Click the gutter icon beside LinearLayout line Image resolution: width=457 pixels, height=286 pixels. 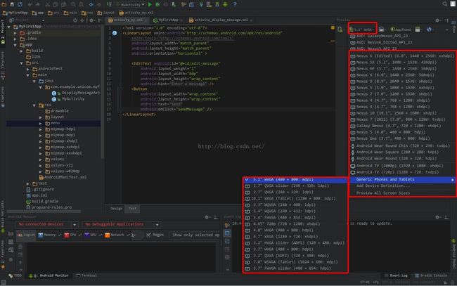115,33
